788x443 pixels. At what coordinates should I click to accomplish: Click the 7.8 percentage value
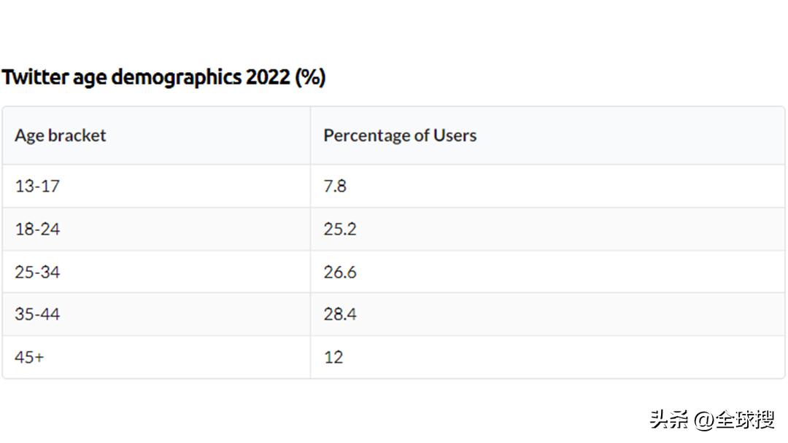click(335, 186)
